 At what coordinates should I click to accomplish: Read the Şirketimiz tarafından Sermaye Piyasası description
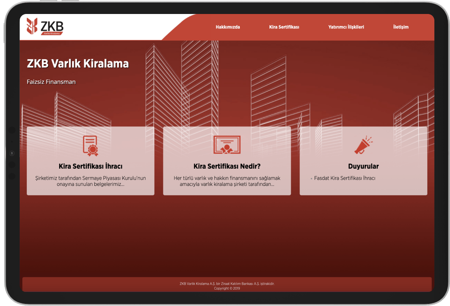(90, 181)
